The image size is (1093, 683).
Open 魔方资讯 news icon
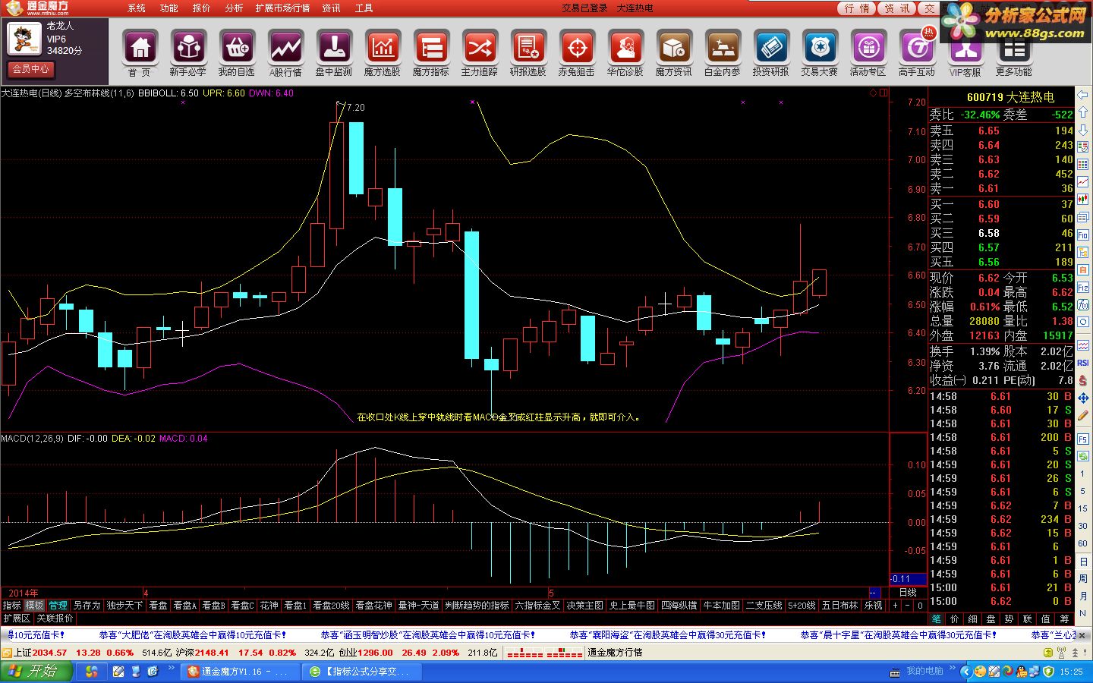tap(674, 49)
